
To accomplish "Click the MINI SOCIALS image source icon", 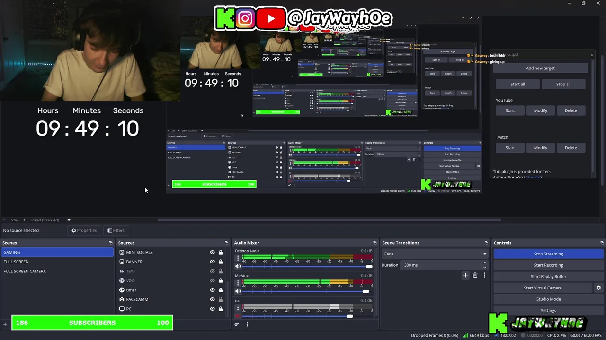I will [x=122, y=252].
